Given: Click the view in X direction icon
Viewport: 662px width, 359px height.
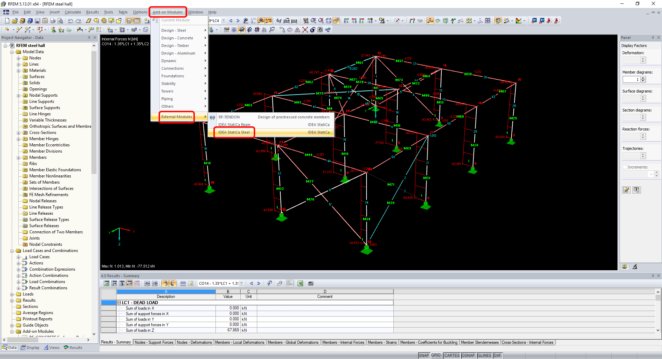Looking at the screenshot, I should (x=347, y=21).
